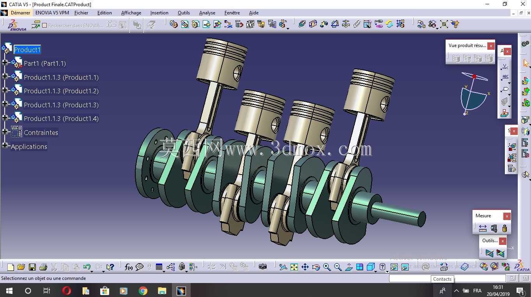Expand the Part1 (Part1.1) tree node
Image resolution: width=531 pixels, height=297 pixels.
coord(5,62)
